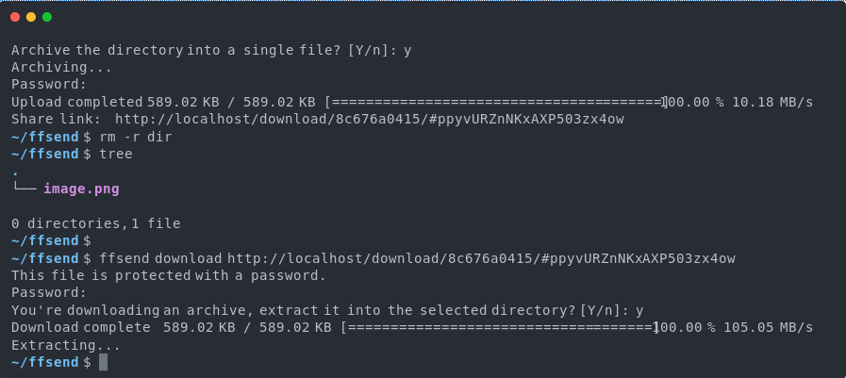
Task: Click the upload progress bar
Action: (x=496, y=102)
